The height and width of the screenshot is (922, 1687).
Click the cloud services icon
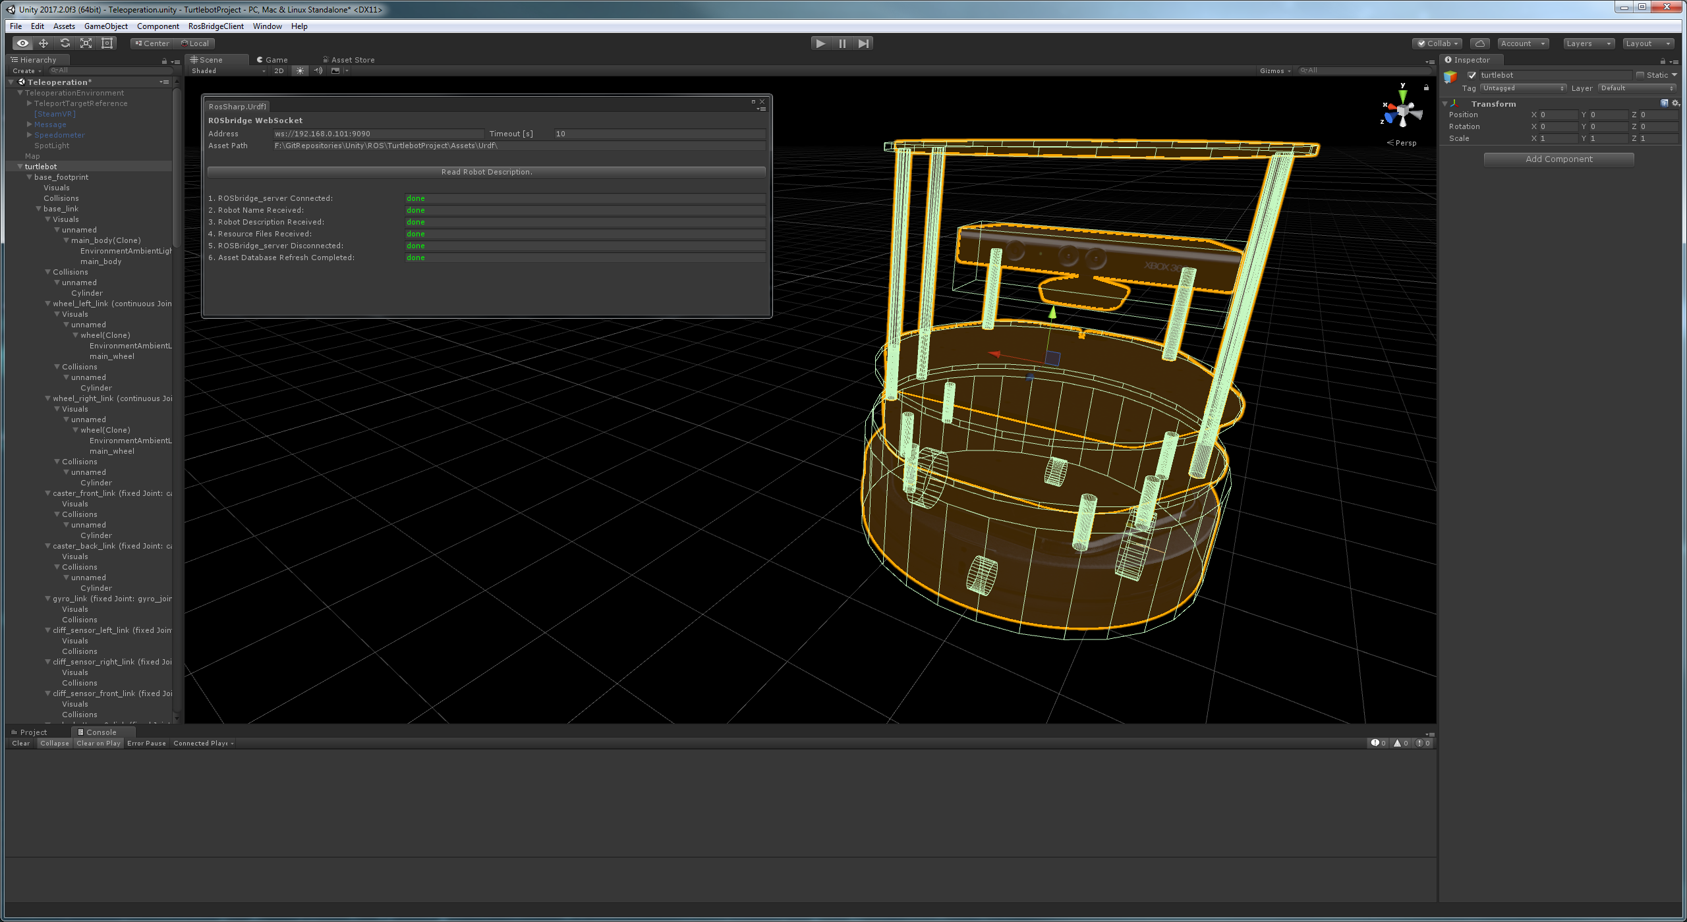coord(1480,43)
